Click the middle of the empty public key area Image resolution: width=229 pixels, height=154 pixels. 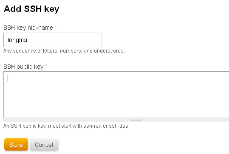point(116,95)
